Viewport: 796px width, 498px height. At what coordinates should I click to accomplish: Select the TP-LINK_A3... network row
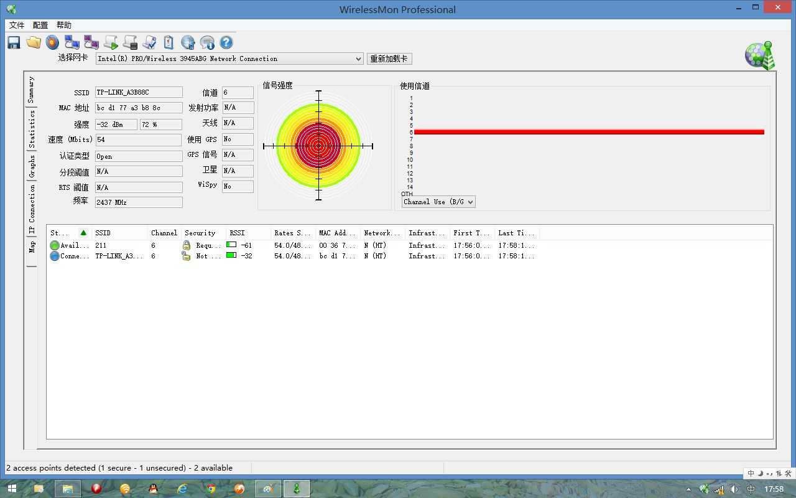[292, 256]
